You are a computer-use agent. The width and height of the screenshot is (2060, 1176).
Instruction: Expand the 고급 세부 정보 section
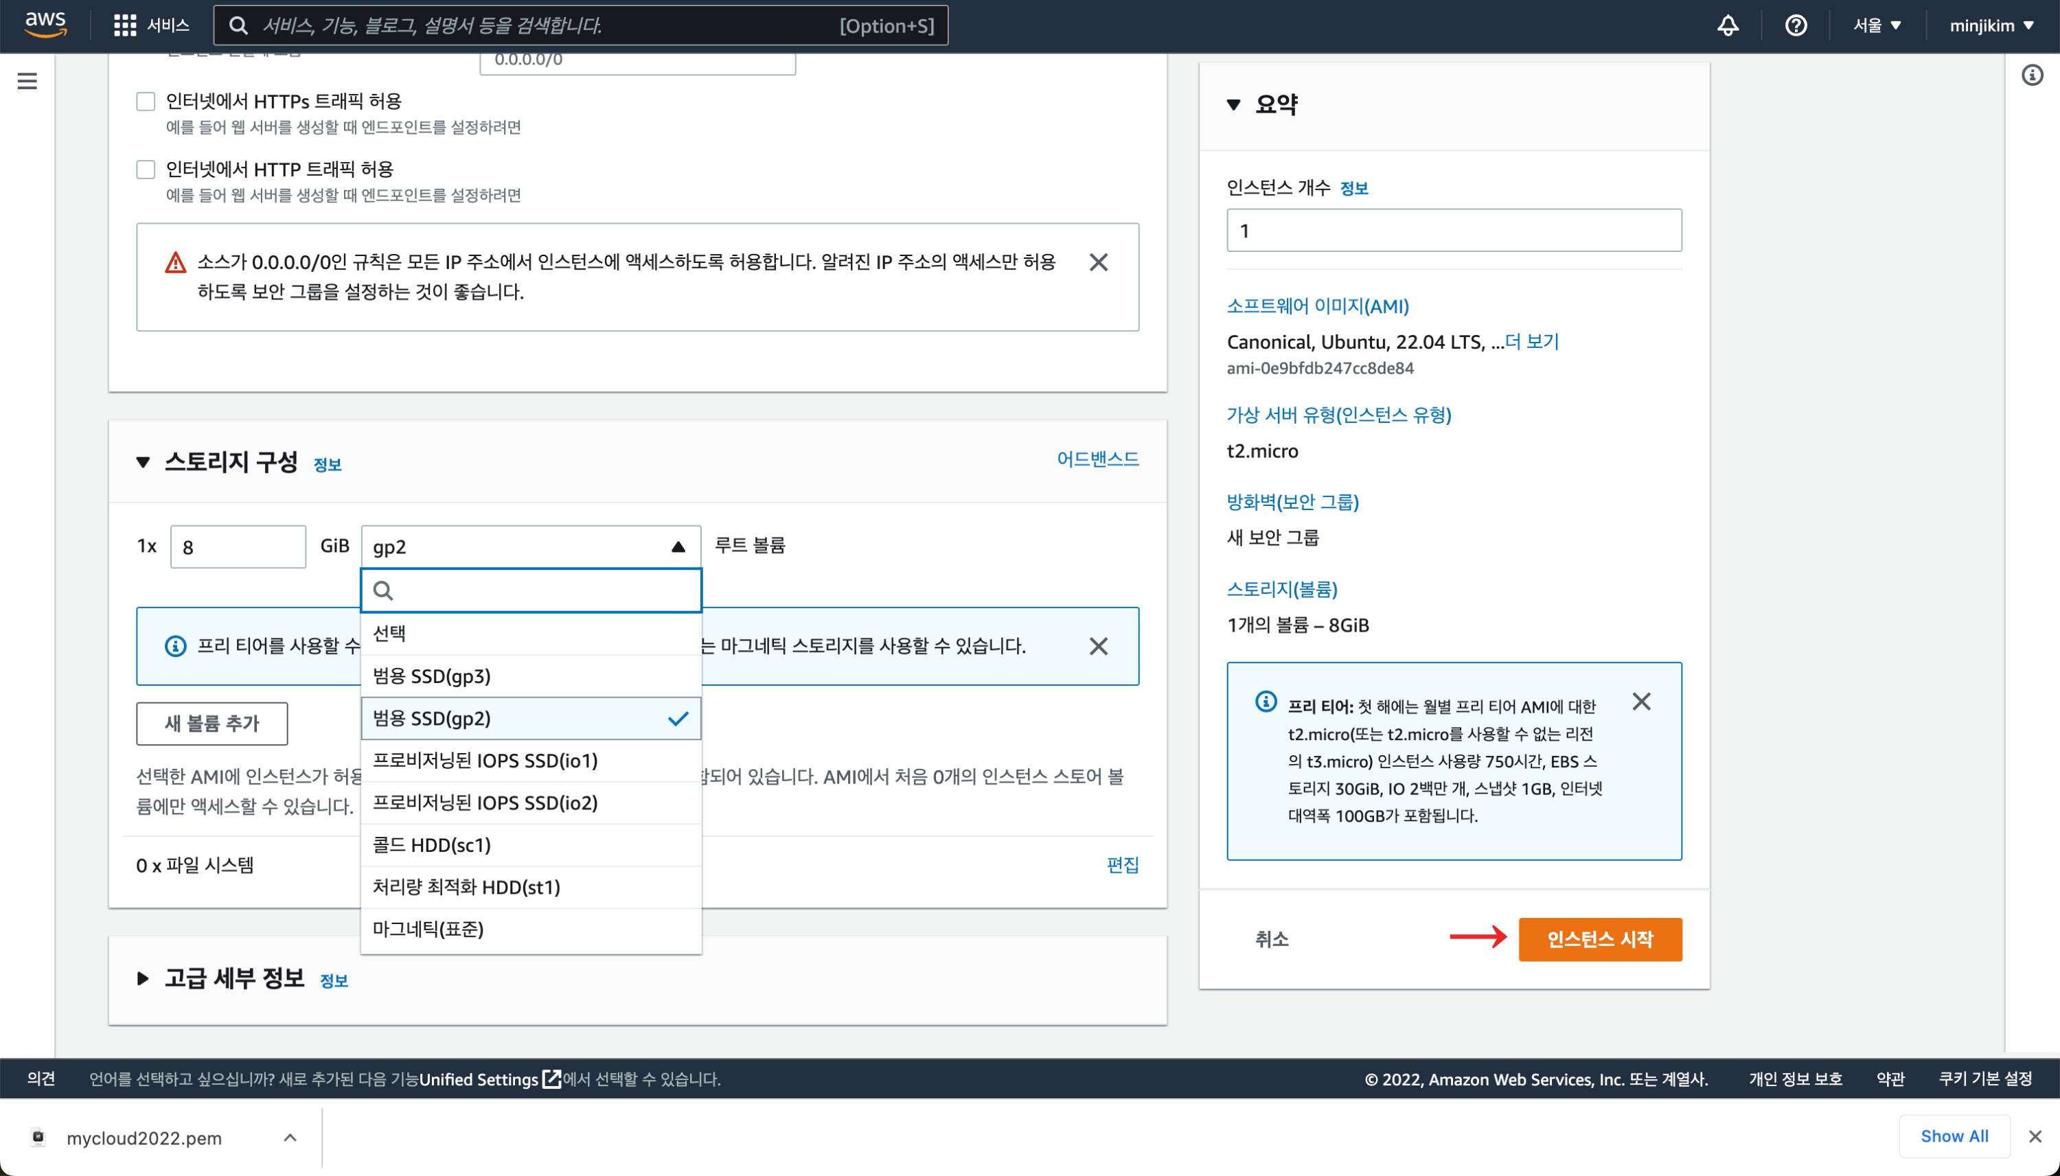143,978
